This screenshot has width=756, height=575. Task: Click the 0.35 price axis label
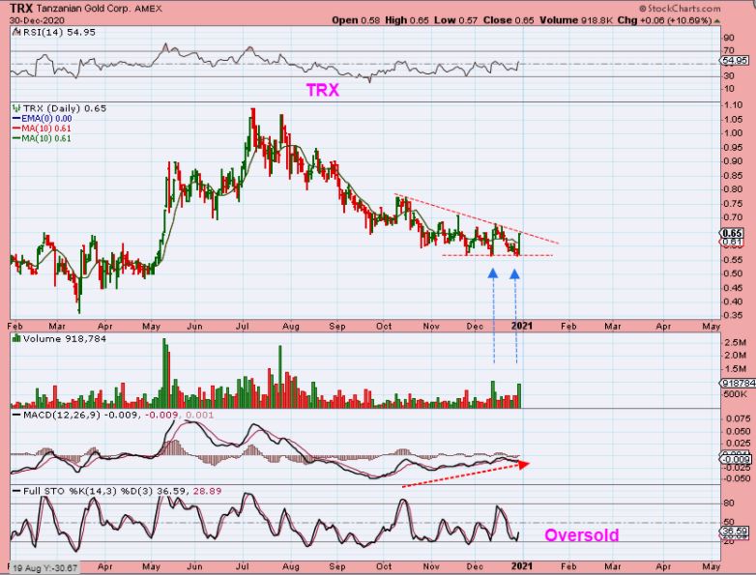[733, 316]
